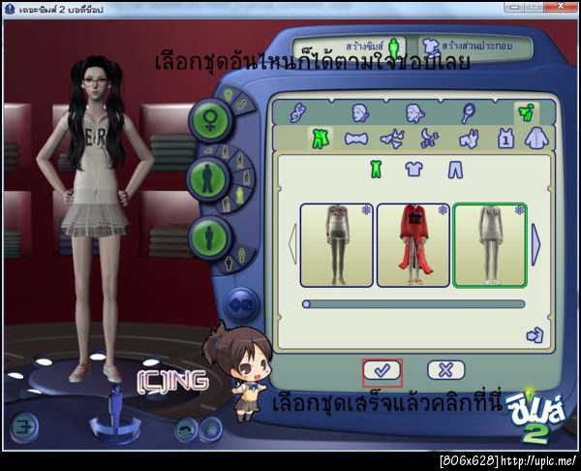581x471 pixels.
Task: Select the Sleepwear moon category icon
Action: (429, 139)
